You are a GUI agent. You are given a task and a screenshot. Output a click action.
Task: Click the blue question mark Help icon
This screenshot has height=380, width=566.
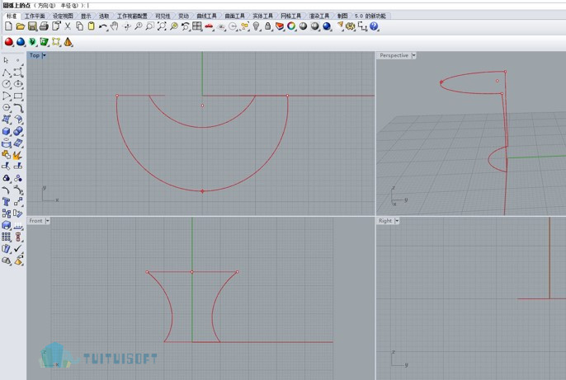(374, 26)
